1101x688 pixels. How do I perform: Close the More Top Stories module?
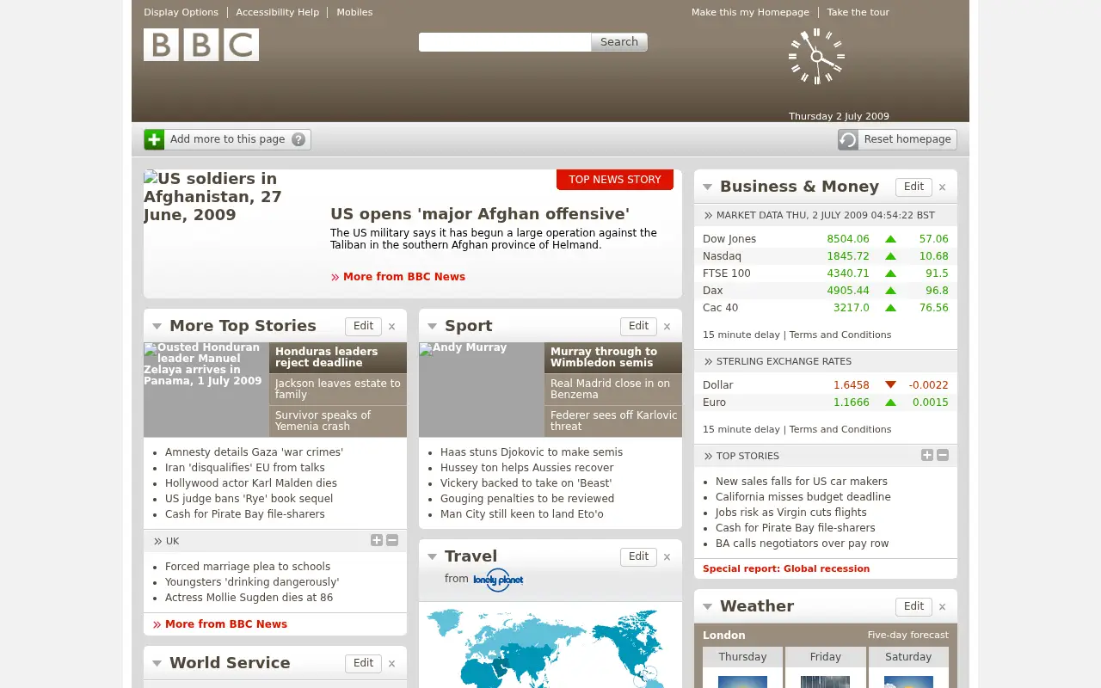tap(391, 327)
